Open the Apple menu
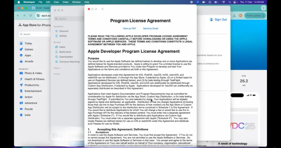281x148 pixels. (19, 2)
